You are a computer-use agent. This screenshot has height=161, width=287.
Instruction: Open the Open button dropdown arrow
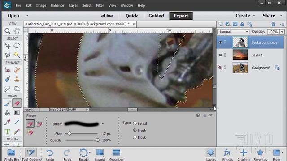(27, 16)
